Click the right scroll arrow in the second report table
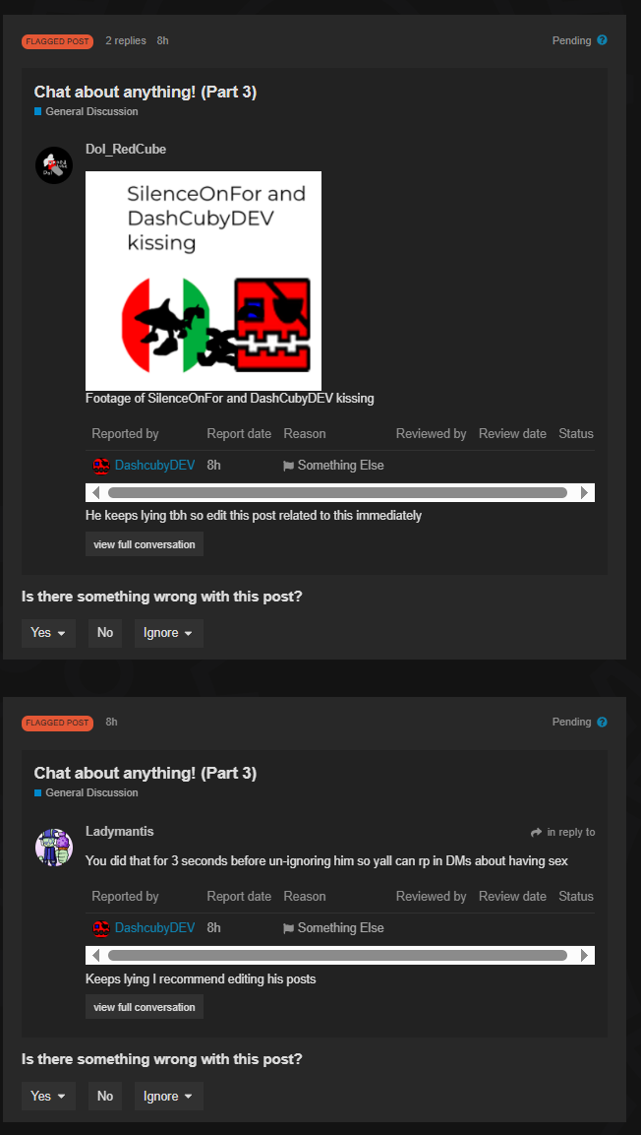The width and height of the screenshot is (641, 1135). click(585, 956)
